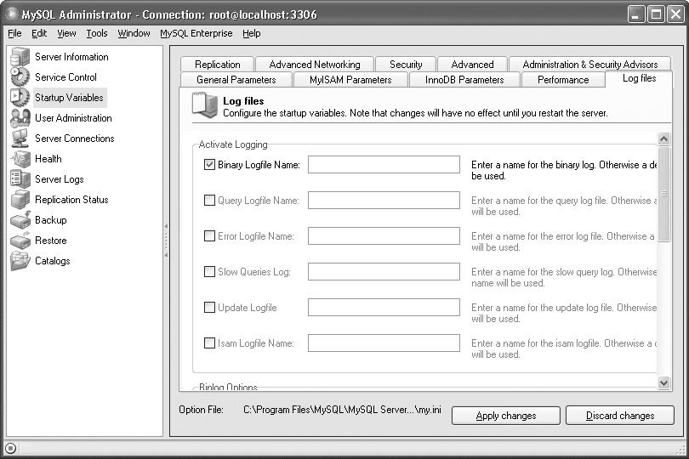The height and width of the screenshot is (459, 689).
Task: Open Server Connections icon in sidebar
Action: 20,139
